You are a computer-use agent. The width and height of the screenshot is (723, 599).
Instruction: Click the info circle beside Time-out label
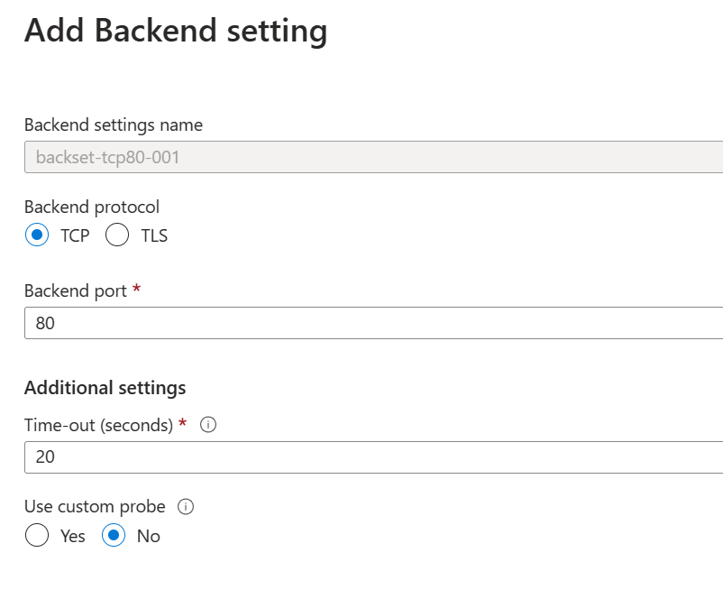click(208, 424)
